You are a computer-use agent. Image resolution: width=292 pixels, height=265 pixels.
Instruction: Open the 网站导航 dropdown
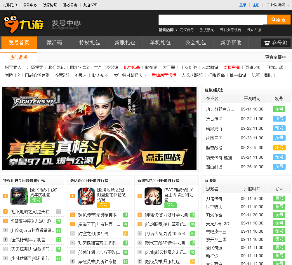pyautogui.click(x=277, y=5)
